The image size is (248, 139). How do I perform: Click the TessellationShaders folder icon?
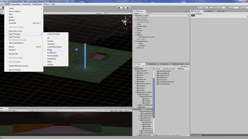click(x=158, y=82)
